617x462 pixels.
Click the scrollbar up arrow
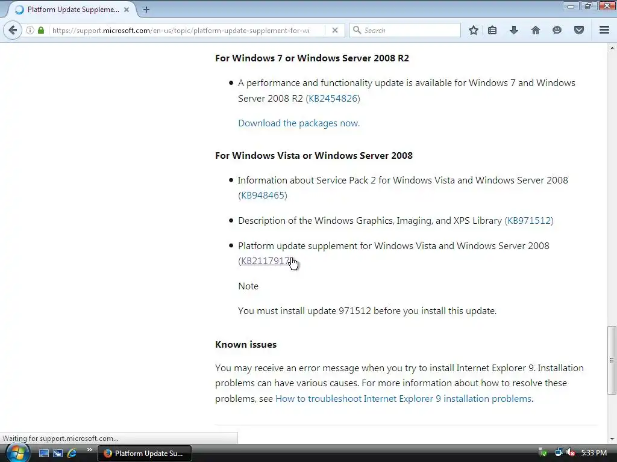(x=612, y=48)
